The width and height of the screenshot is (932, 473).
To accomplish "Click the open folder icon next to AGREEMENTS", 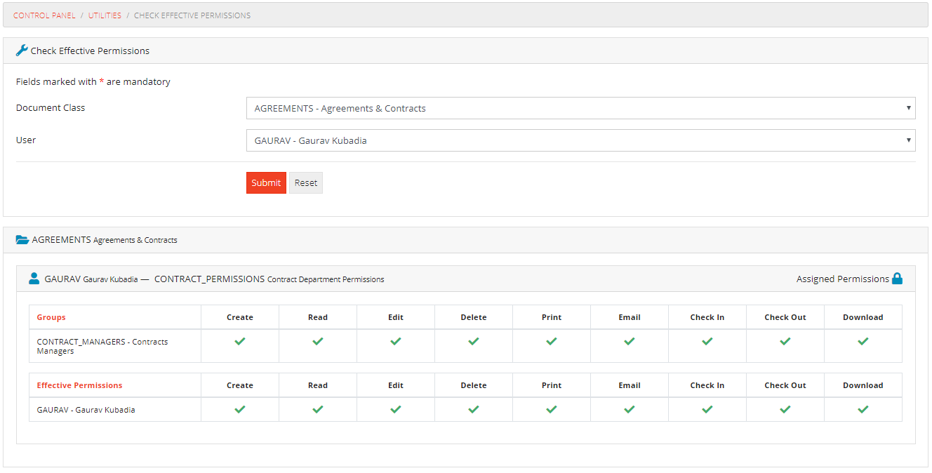I will coord(22,239).
